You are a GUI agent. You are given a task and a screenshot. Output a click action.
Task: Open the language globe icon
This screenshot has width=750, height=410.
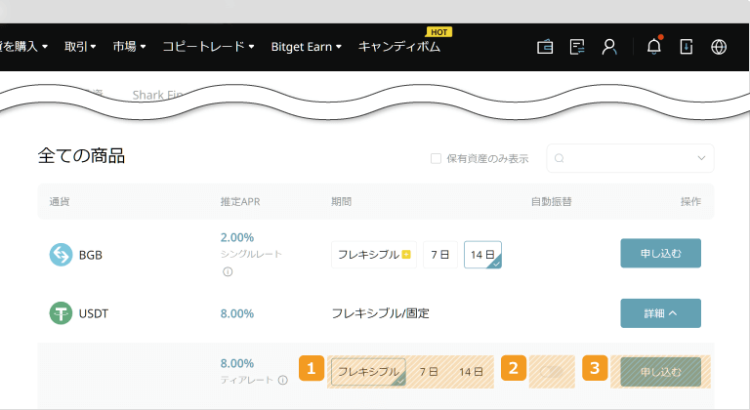point(719,47)
